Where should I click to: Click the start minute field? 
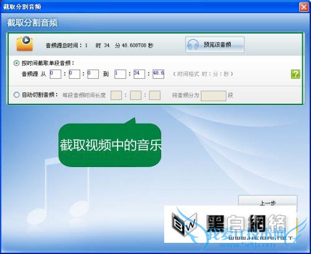point(75,74)
